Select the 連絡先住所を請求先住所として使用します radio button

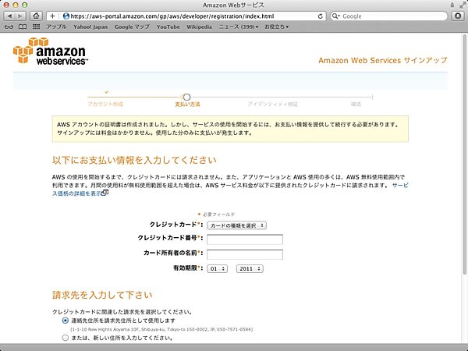click(x=65, y=321)
